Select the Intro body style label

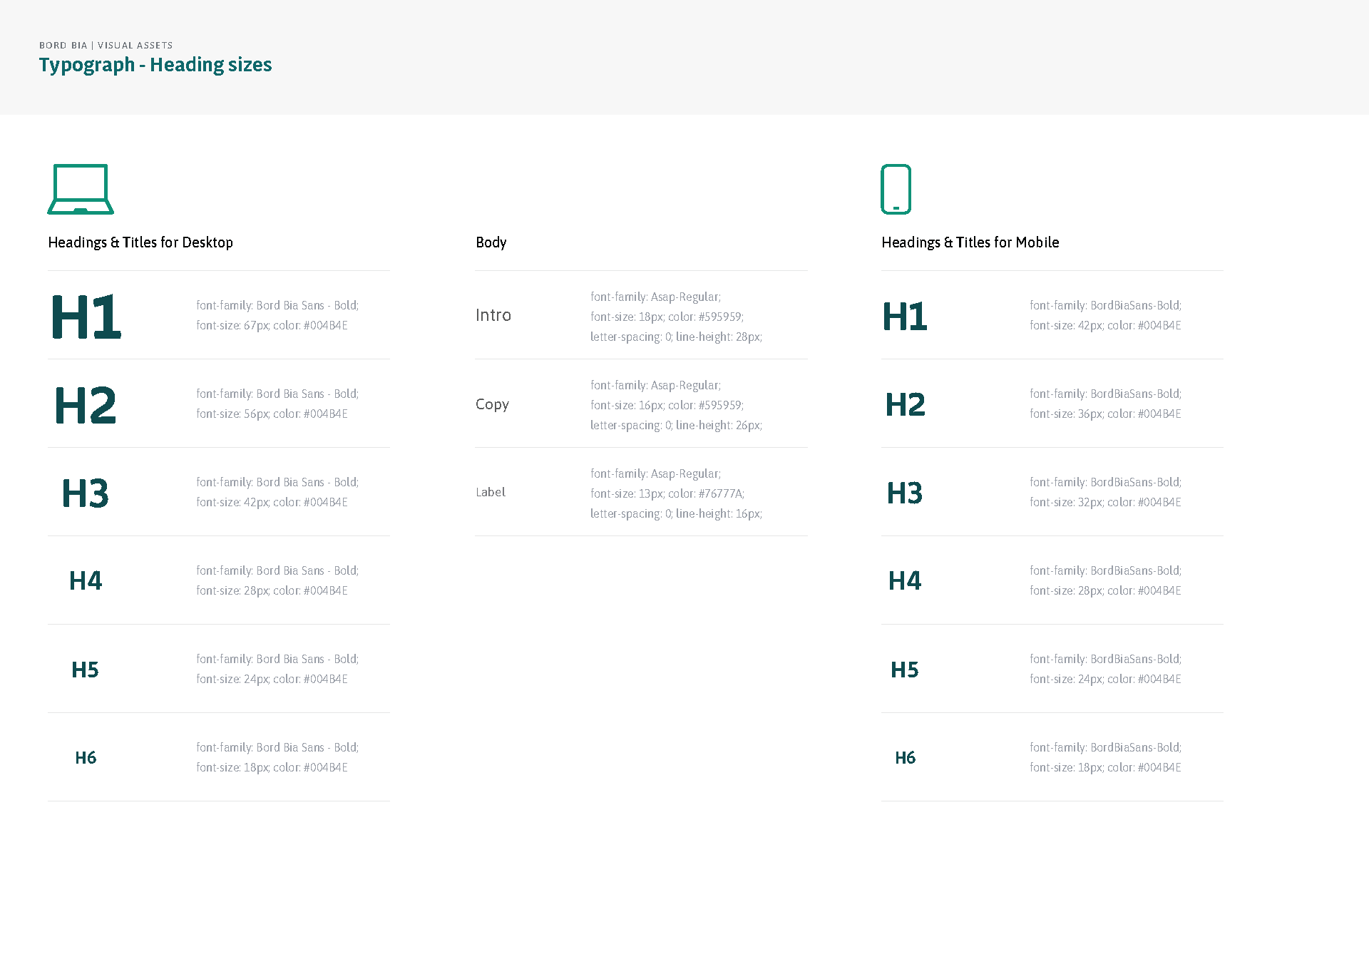[x=493, y=315]
